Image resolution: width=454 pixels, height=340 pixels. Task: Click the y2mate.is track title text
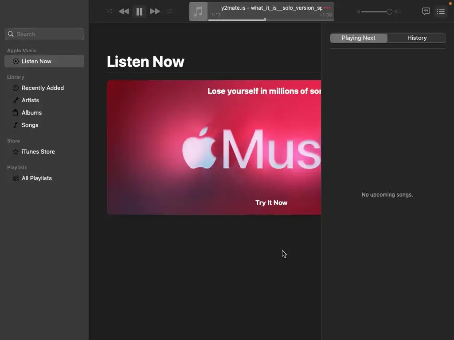click(272, 8)
